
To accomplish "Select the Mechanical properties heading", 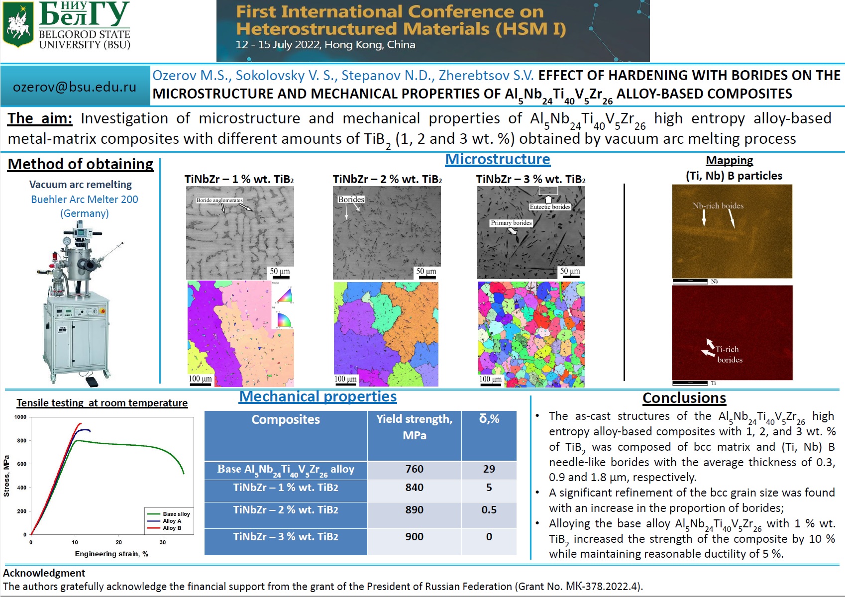I will coord(317,397).
